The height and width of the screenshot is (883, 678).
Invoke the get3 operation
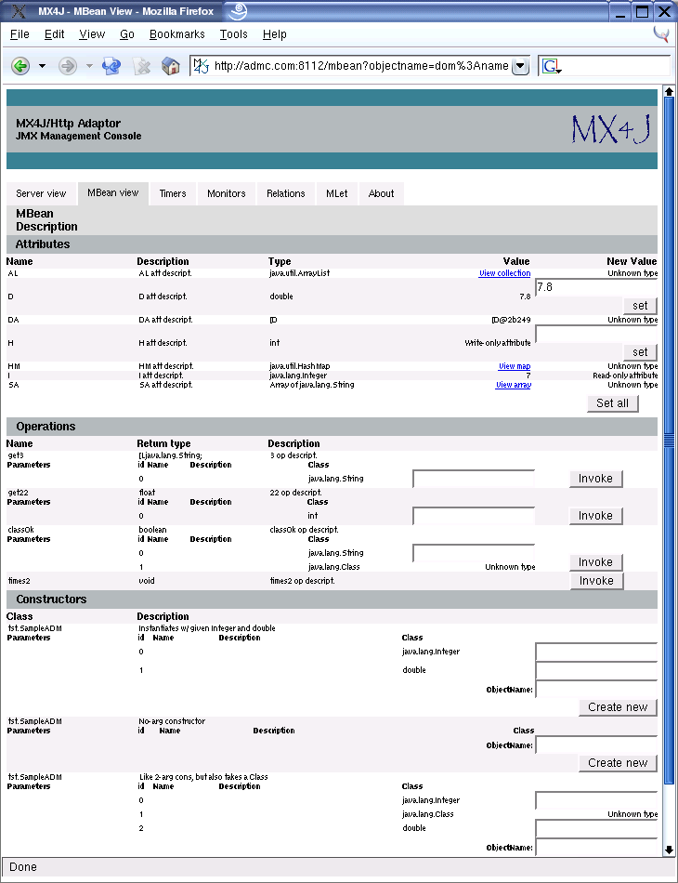pyautogui.click(x=596, y=479)
